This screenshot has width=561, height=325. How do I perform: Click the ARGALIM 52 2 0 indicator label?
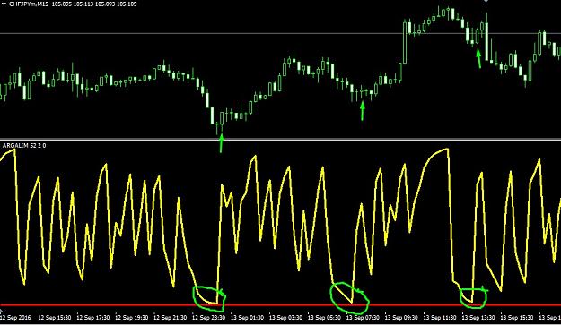[24, 146]
